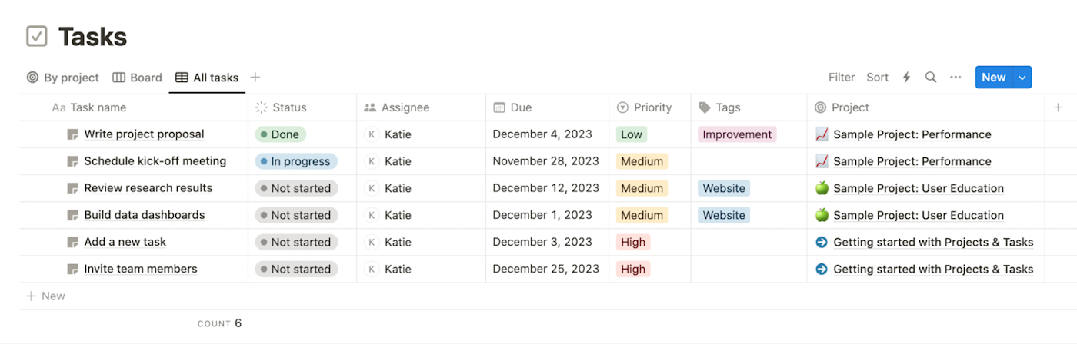This screenshot has width=1077, height=344.
Task: Click the page icon beside Write project proposal
Action: point(73,134)
